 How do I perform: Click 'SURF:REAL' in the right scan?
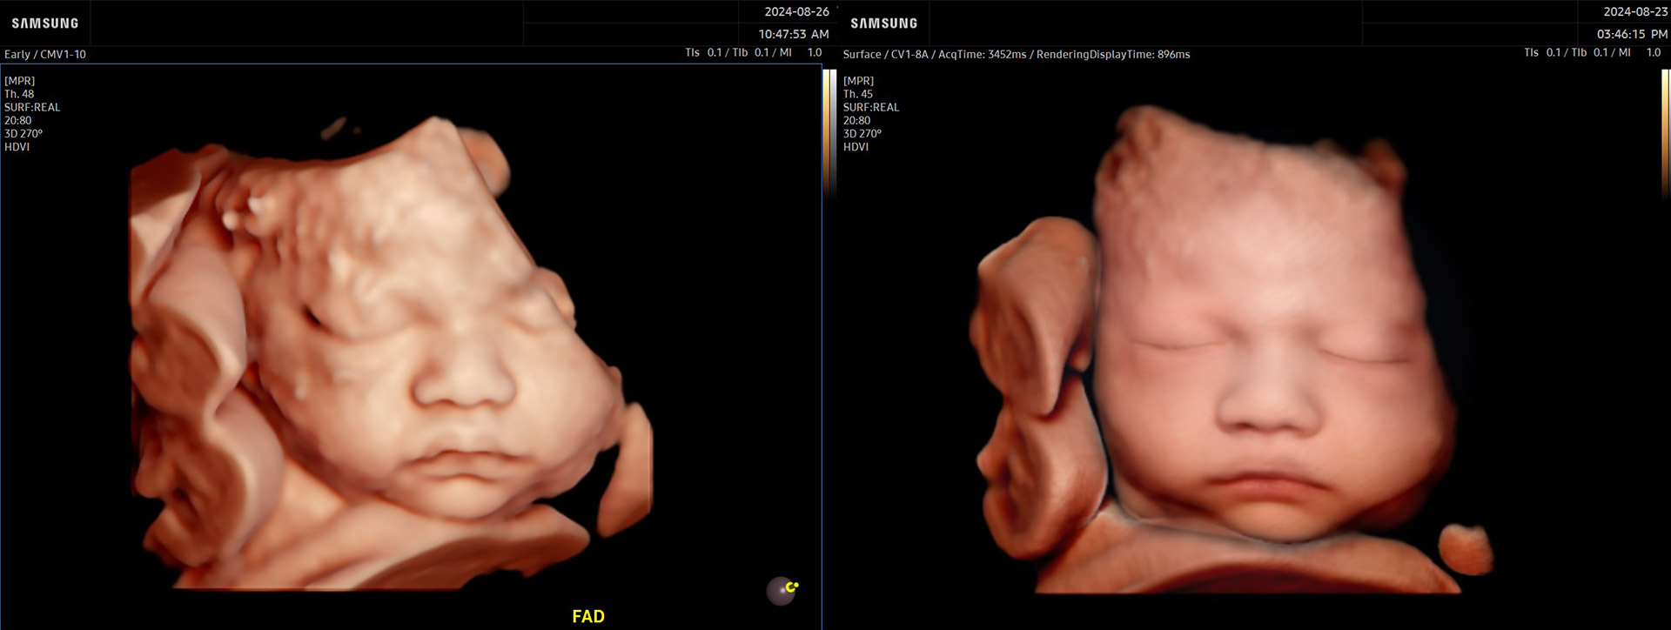click(x=871, y=107)
